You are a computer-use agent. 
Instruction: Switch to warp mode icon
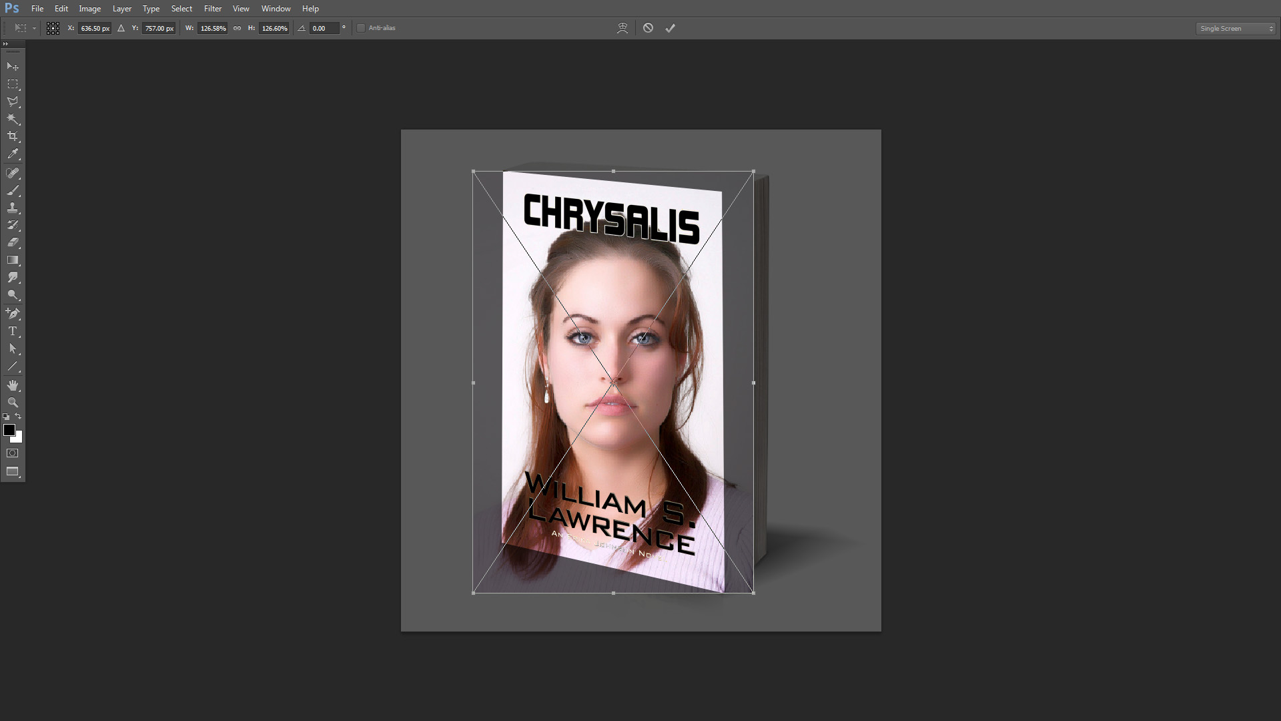[622, 28]
